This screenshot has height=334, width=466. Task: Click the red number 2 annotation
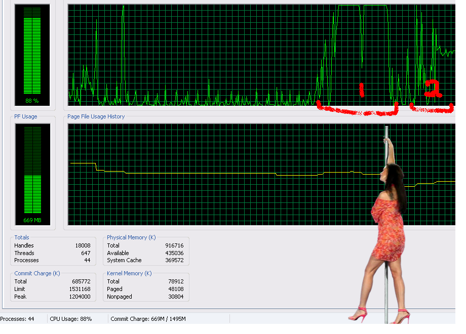point(433,88)
